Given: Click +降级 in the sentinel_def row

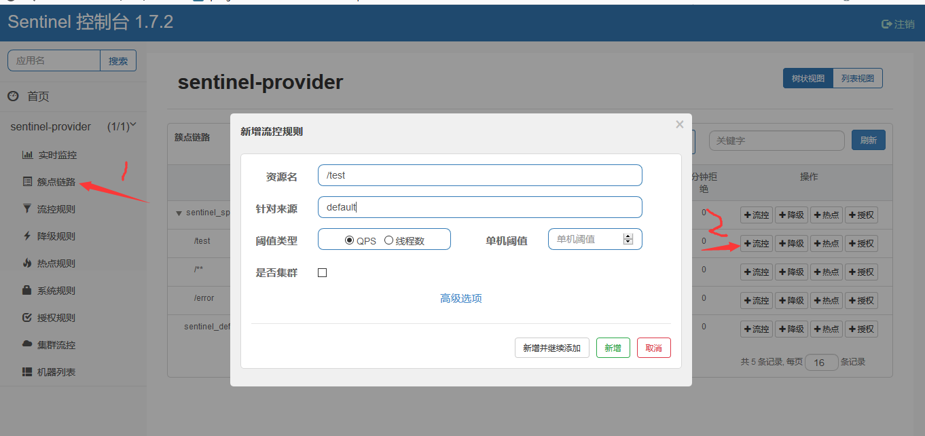Looking at the screenshot, I should [791, 329].
